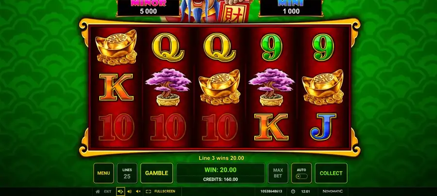Click the clock icon near 12:01

pyautogui.click(x=293, y=192)
